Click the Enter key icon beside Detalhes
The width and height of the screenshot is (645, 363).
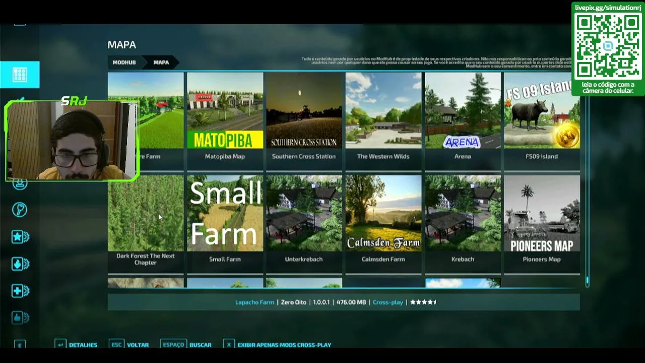pyautogui.click(x=60, y=345)
